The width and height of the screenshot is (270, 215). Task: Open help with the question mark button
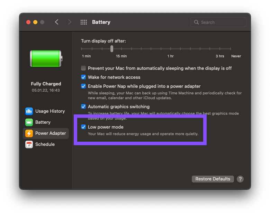click(x=240, y=179)
